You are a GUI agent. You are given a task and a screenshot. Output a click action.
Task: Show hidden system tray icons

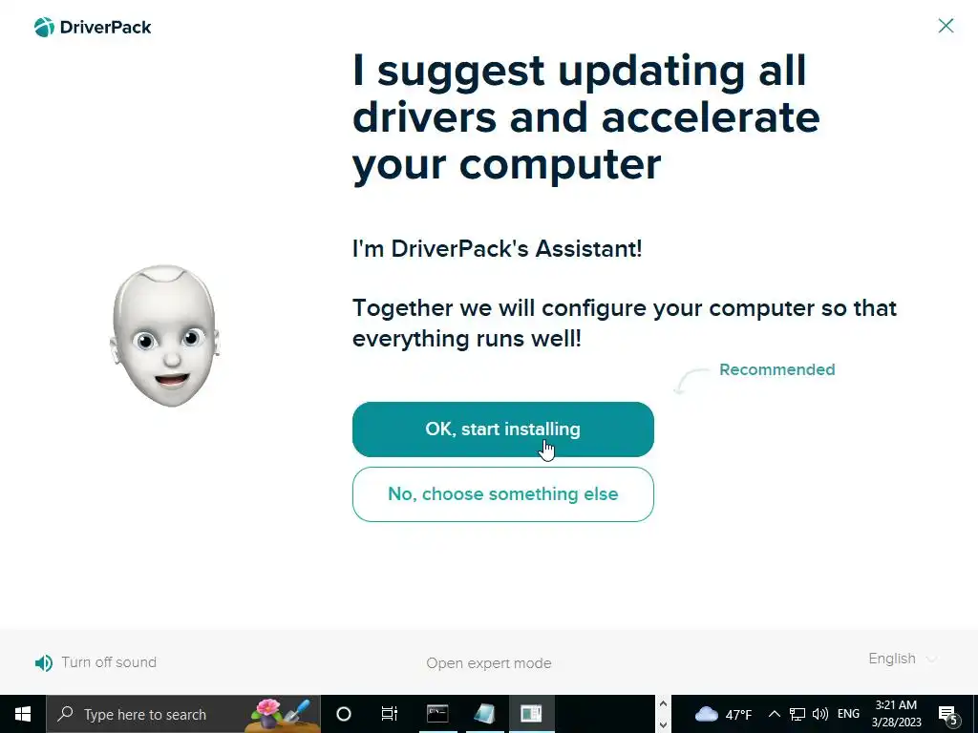(774, 714)
